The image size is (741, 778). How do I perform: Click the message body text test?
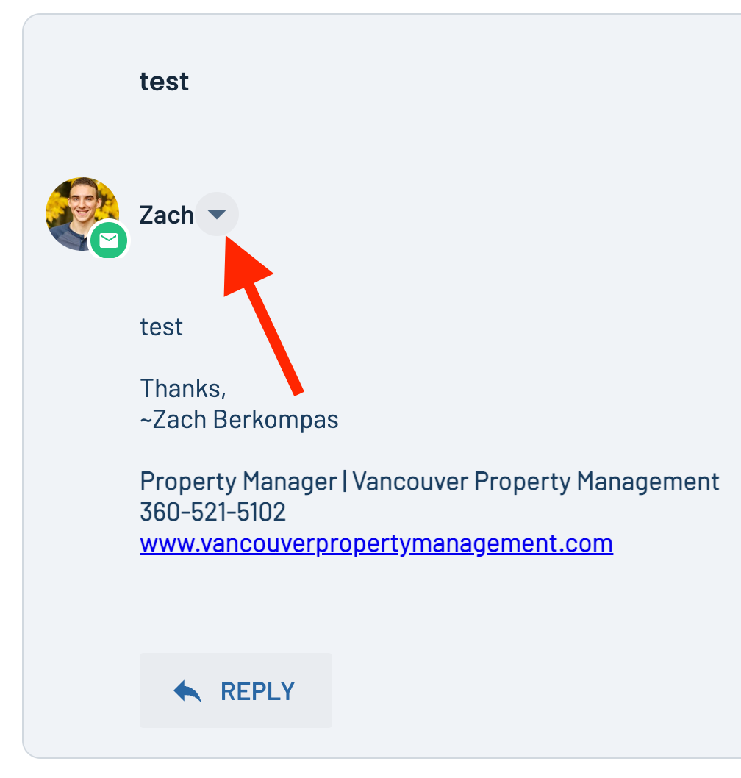(x=161, y=327)
